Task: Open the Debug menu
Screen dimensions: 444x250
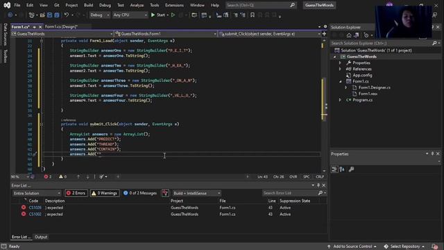Action: pos(105,5)
